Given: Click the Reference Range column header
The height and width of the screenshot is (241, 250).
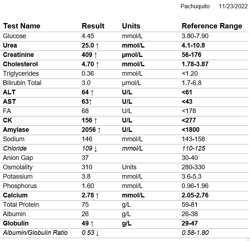Looking at the screenshot, I should (x=212, y=26).
